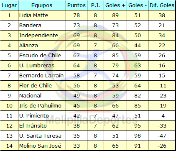The image size is (176, 151).
Task: Select the Molino San José team cell
Action: click(x=42, y=146)
